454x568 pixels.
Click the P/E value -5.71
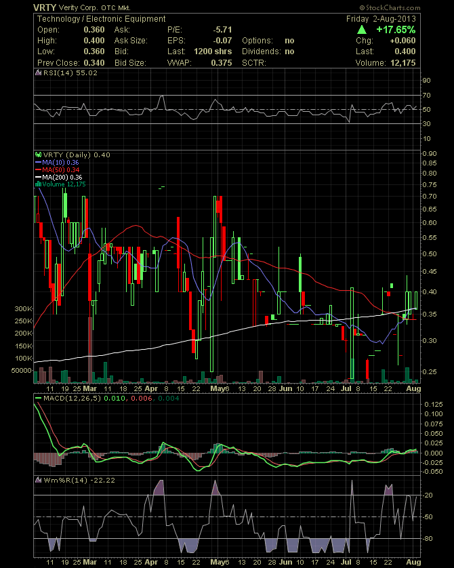(x=222, y=30)
